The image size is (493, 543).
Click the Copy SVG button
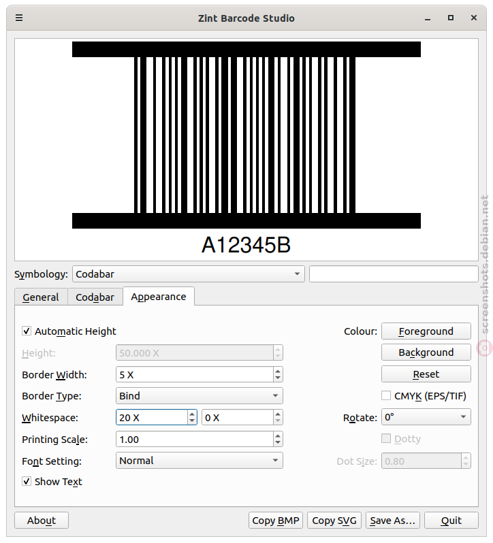334,520
